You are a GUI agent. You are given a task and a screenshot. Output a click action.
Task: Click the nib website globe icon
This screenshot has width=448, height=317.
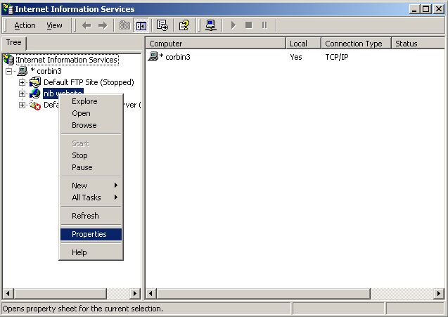(x=35, y=93)
